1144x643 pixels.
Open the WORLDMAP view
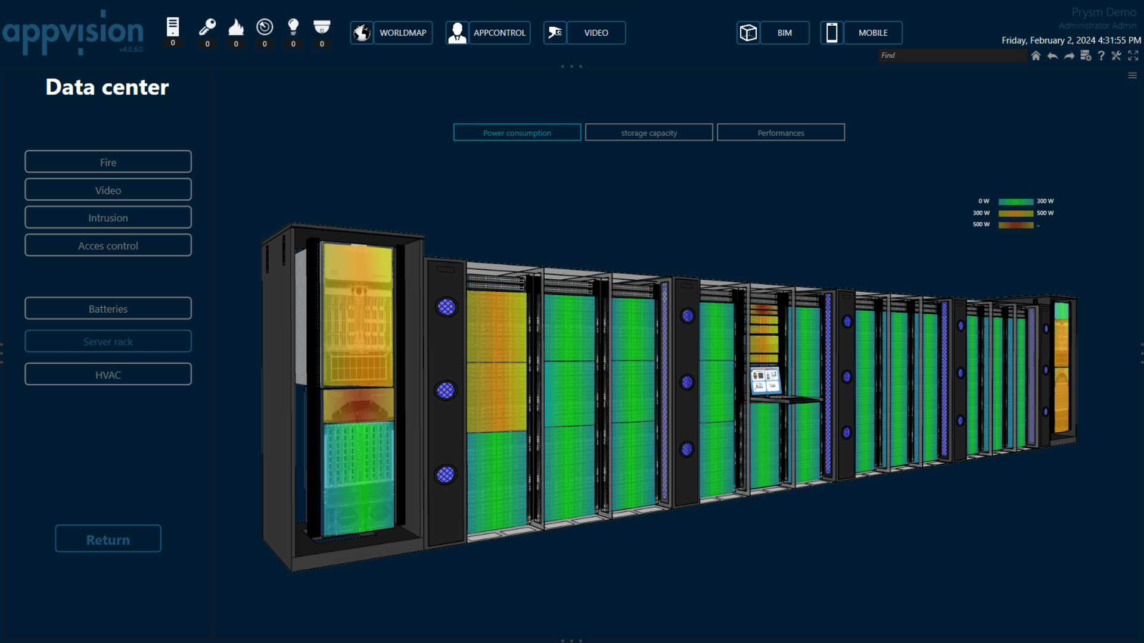[x=403, y=33]
